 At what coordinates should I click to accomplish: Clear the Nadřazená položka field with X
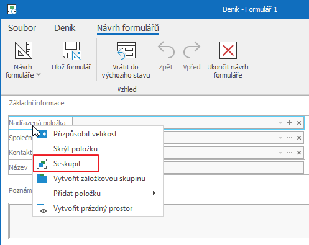point(299,123)
